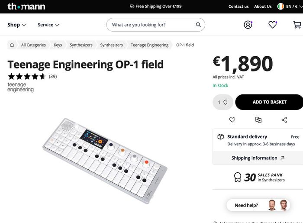Open the shopping cart icon
Viewport: 303px width, 223px height.
(297, 25)
